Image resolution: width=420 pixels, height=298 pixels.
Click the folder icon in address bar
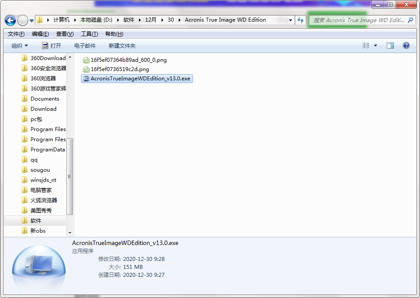click(40, 20)
